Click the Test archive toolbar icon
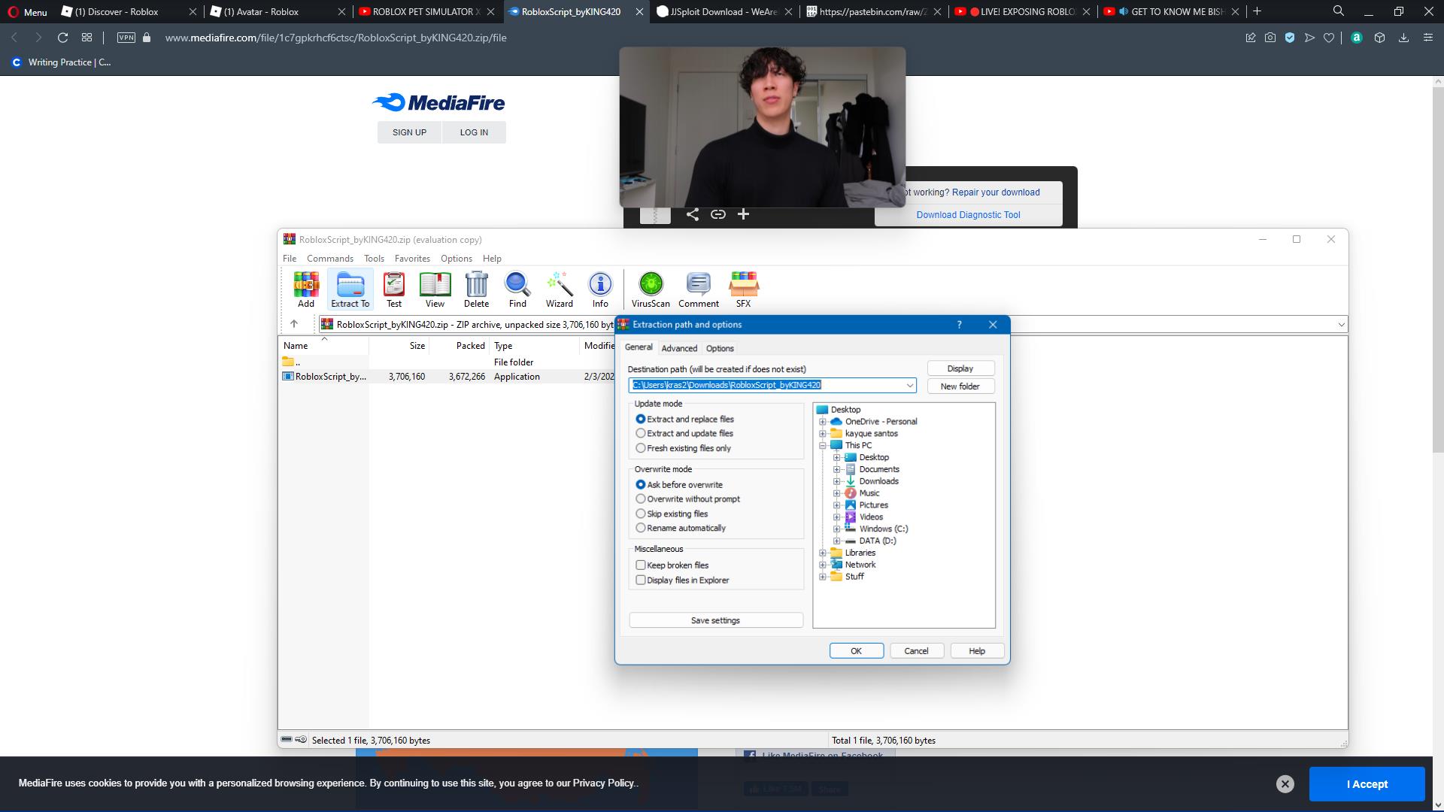 pyautogui.click(x=393, y=289)
